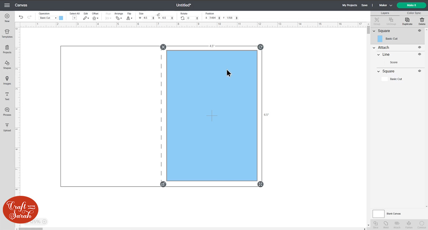Hide the lower Square layer
The image size is (428, 230).
coord(419,71)
